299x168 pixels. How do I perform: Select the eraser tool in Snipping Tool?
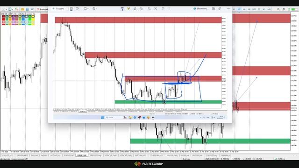click(135, 9)
